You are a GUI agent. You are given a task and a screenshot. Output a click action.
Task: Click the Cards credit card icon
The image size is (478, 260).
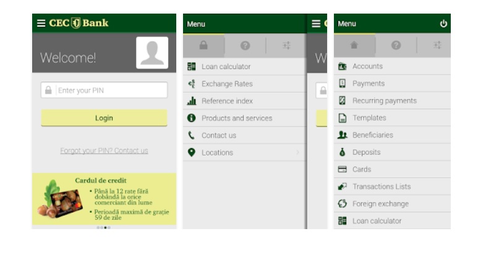tap(343, 169)
